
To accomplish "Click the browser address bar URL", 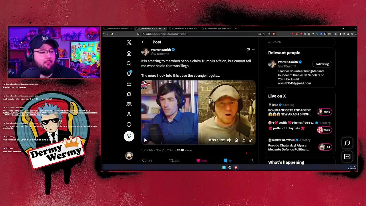I will (x=167, y=34).
